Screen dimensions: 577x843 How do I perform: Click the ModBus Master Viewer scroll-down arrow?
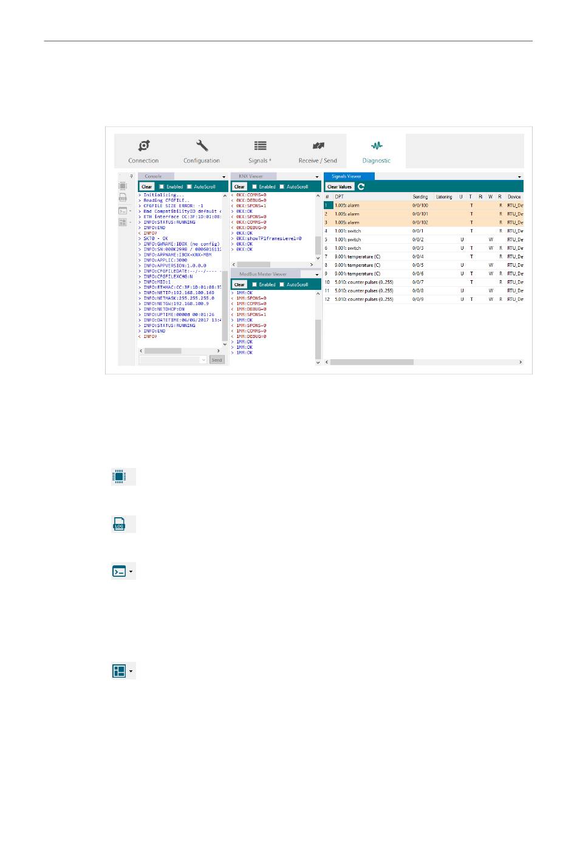[318, 362]
